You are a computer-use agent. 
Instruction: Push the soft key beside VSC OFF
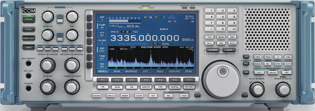89,65
